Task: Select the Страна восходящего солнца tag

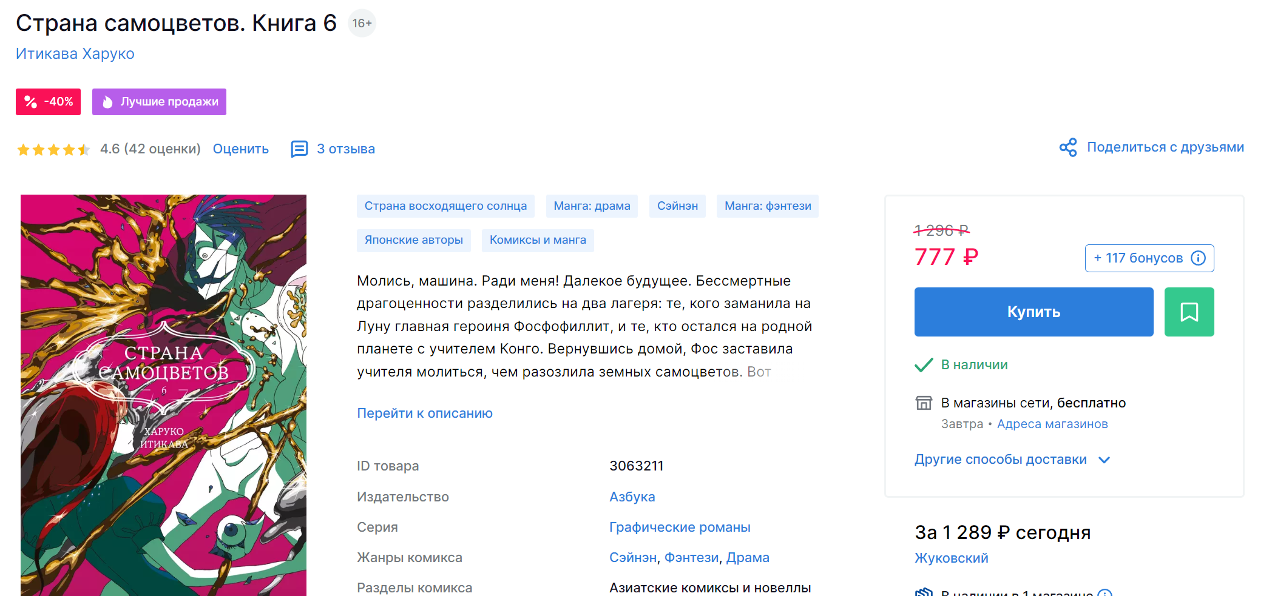Action: click(x=445, y=206)
